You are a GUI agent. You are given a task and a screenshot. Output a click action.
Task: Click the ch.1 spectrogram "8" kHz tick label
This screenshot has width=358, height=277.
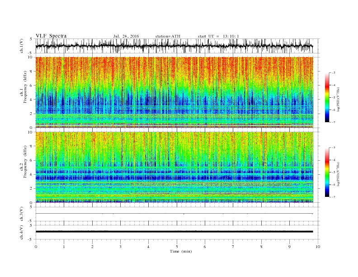click(32, 72)
